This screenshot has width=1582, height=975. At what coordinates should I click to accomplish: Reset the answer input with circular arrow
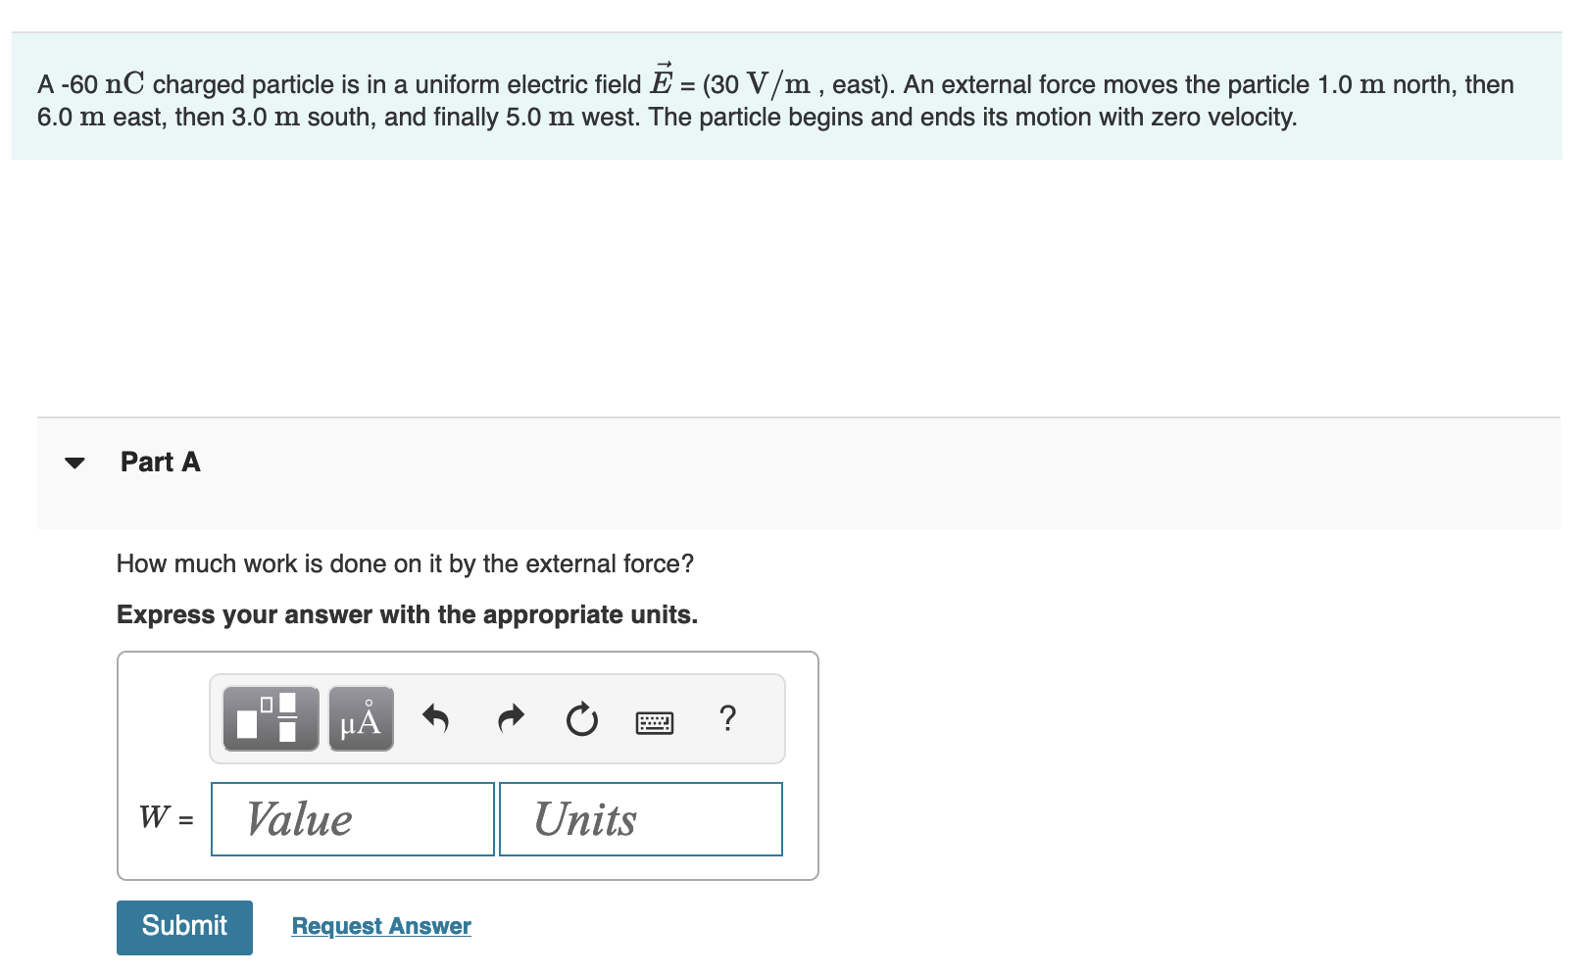[x=581, y=720]
